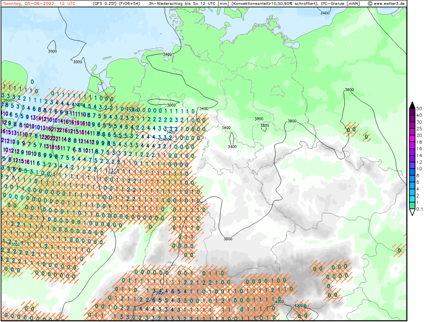Pick the blue legend swatch between 8 and 10

(x=412, y=172)
